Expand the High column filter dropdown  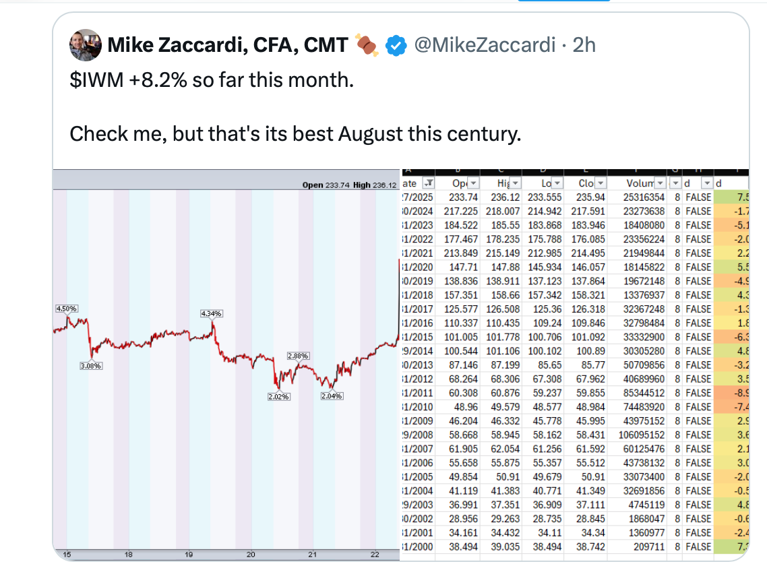point(517,183)
